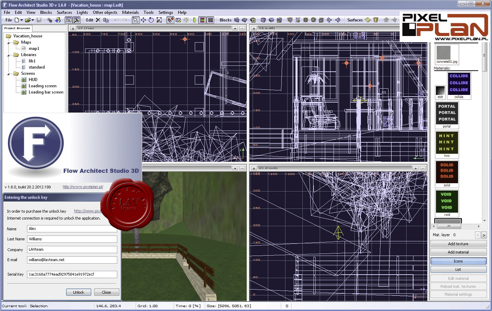Click the yellow-faced block icon in Blocks

[x=253, y=20]
